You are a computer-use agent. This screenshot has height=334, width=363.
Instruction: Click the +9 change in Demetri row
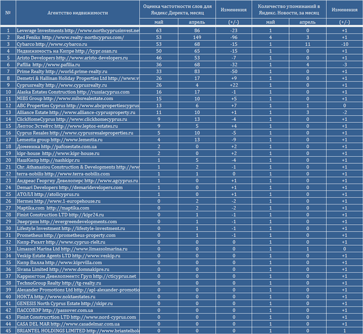click(234, 78)
